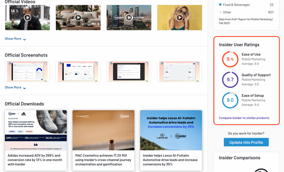Open the fourth official screenshot thumbnail
284x172 pixels.
[179, 72]
